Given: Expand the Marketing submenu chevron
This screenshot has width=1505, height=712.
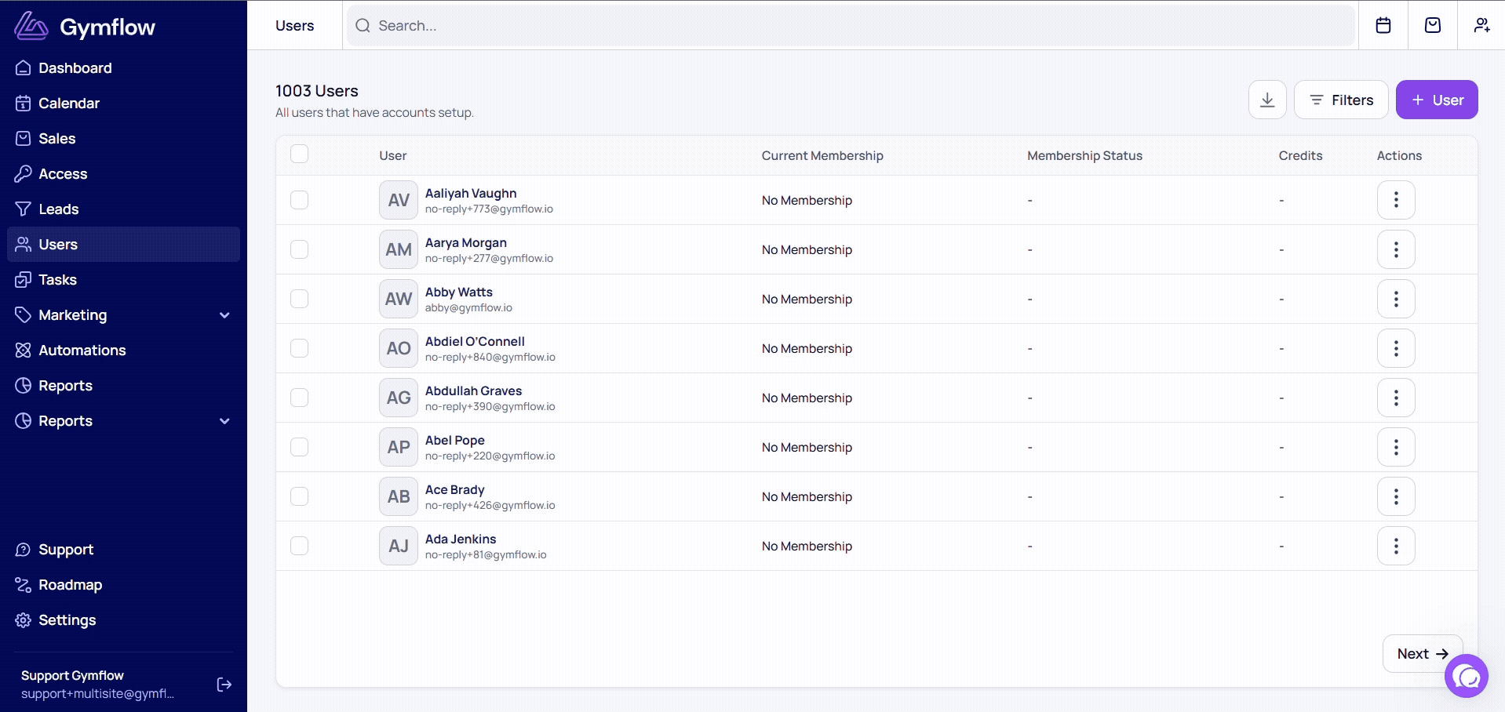Looking at the screenshot, I should [x=224, y=315].
